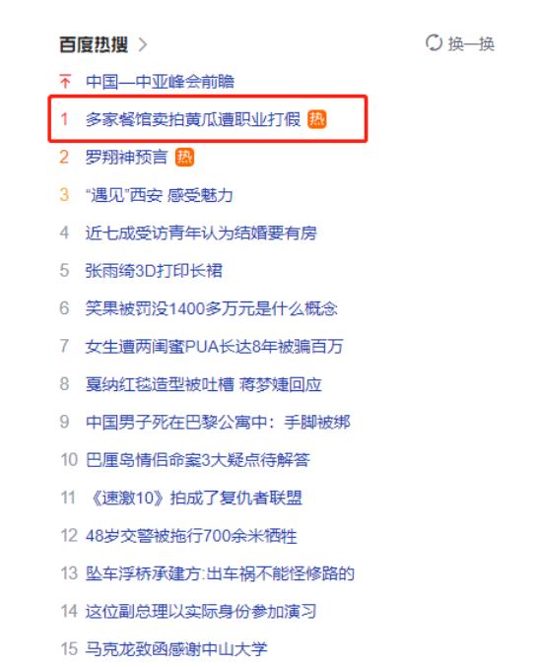Open 笑果被罚没1400多万元 story
Viewport: 539px width, 667px height.
point(211,308)
